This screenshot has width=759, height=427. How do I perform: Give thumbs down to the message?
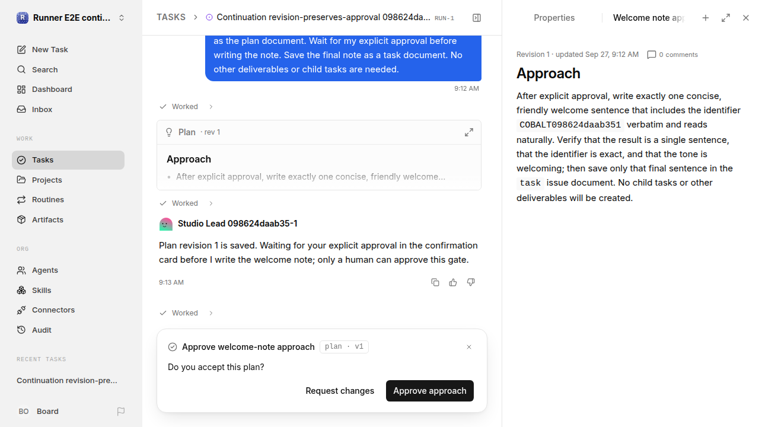click(x=471, y=282)
